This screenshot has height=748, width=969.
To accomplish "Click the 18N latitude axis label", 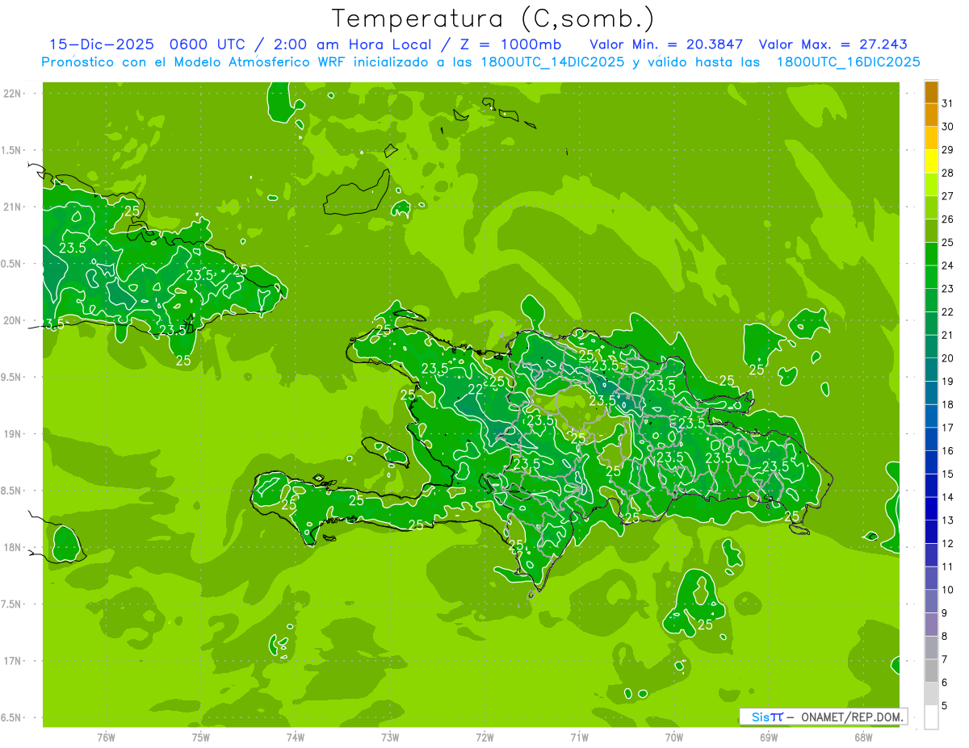I will pos(13,547).
